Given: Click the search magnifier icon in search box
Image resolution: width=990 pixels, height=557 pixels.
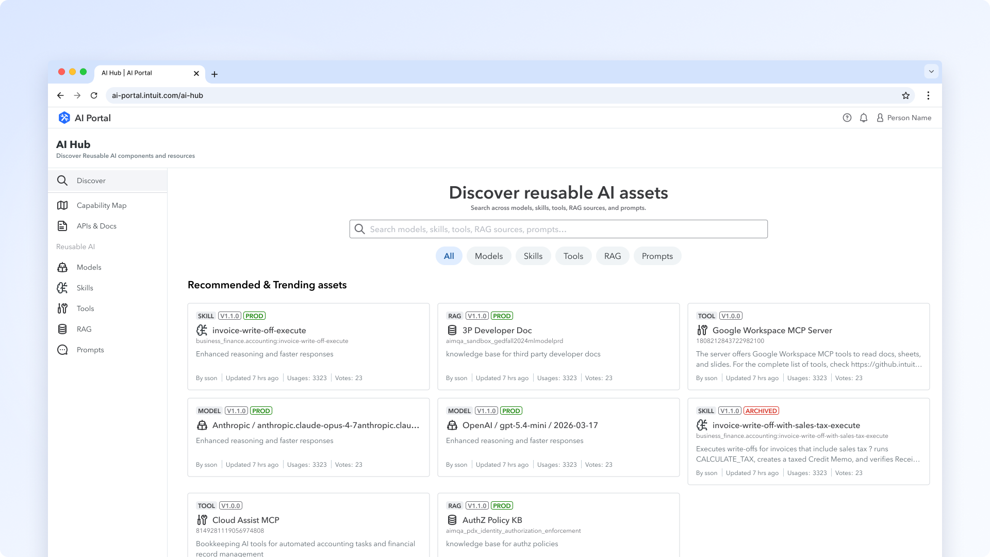Looking at the screenshot, I should pos(360,229).
